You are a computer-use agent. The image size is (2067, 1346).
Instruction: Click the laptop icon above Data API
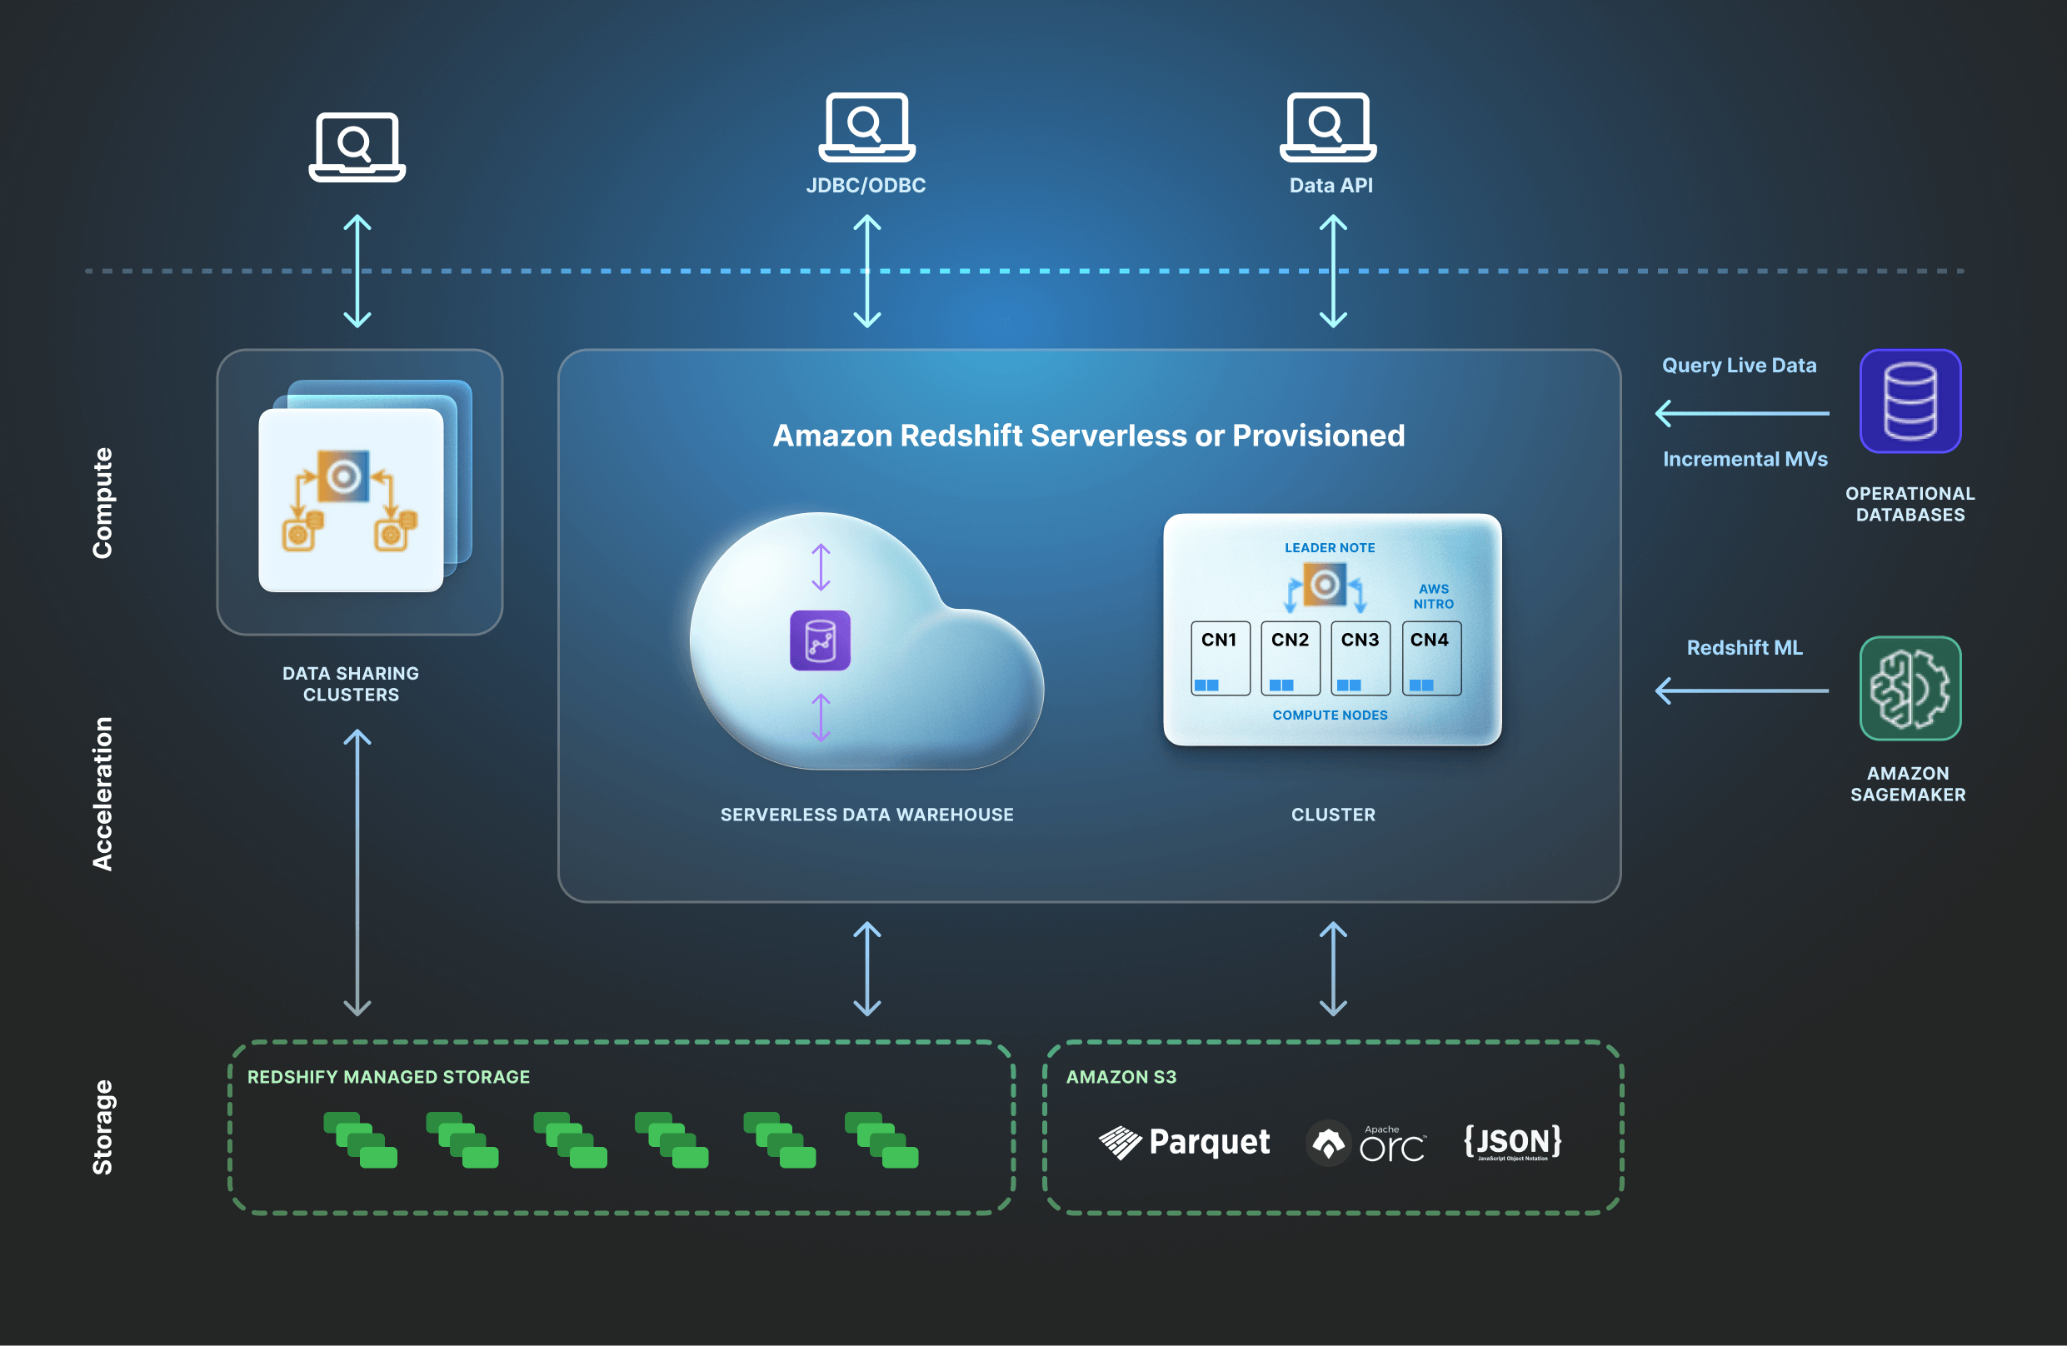coord(1328,127)
